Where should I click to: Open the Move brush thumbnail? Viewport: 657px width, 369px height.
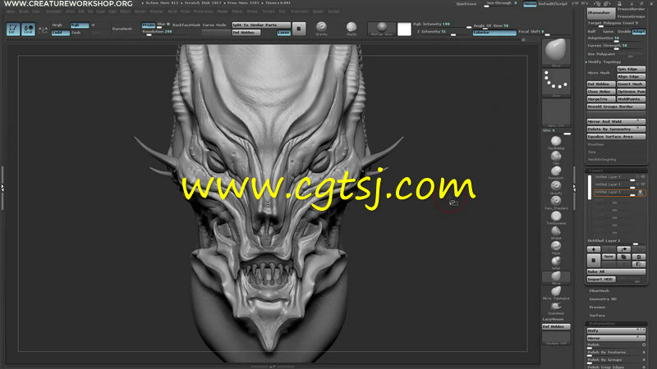click(556, 52)
